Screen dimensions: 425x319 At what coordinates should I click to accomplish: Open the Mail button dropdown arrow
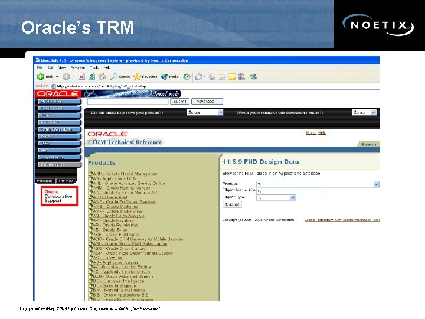(x=204, y=77)
